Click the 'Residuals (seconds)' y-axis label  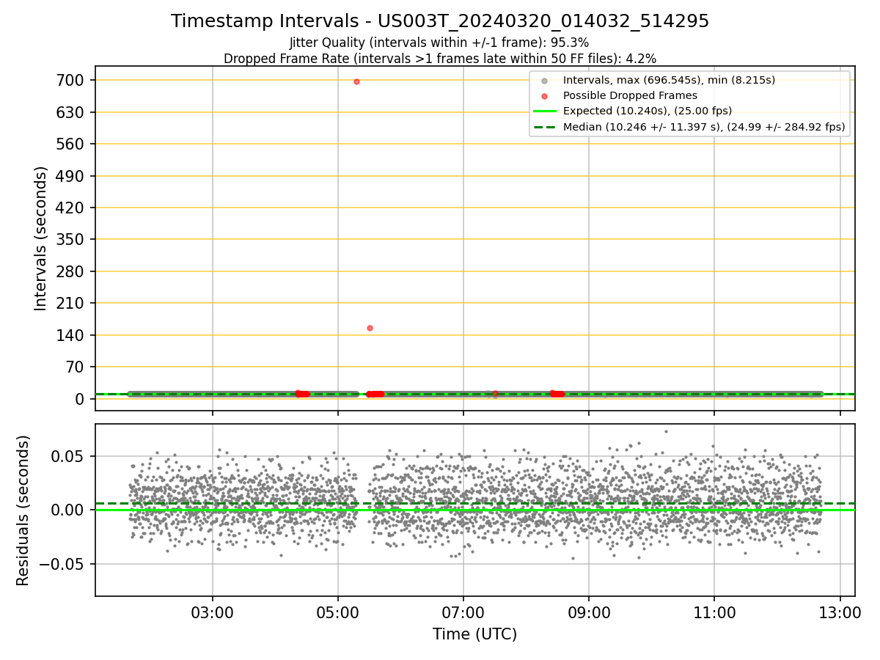click(x=23, y=510)
